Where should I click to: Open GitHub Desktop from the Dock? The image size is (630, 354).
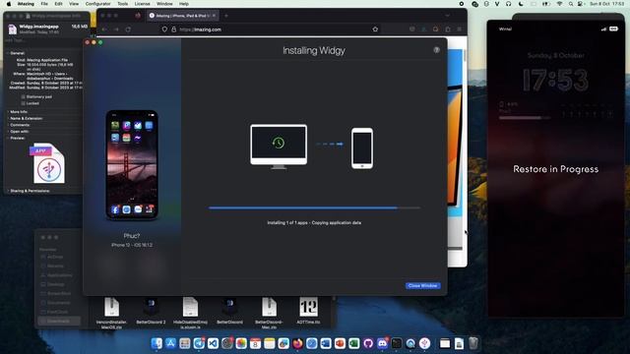pyautogui.click(x=368, y=343)
